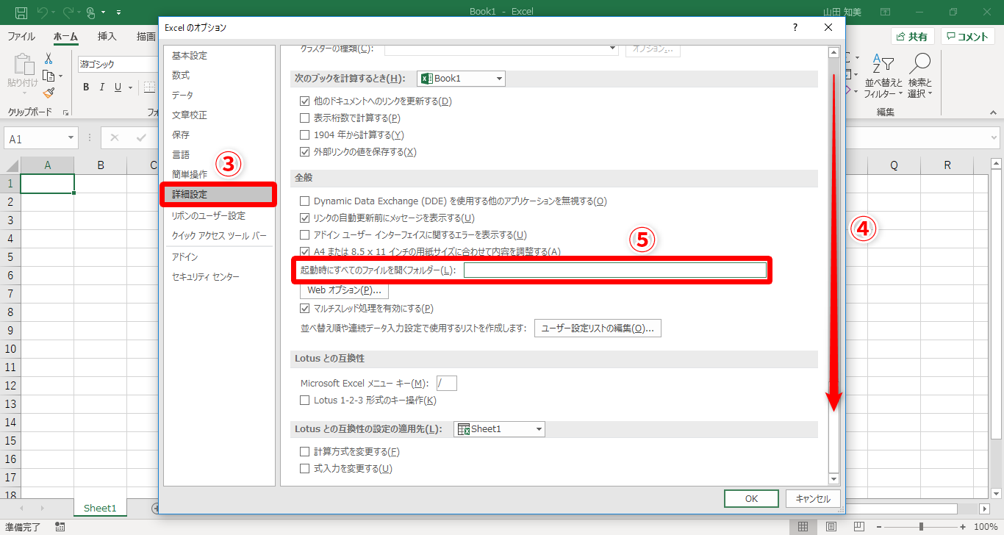Open the underline style dropdown arrow
The image size is (1004, 535).
[x=130, y=87]
